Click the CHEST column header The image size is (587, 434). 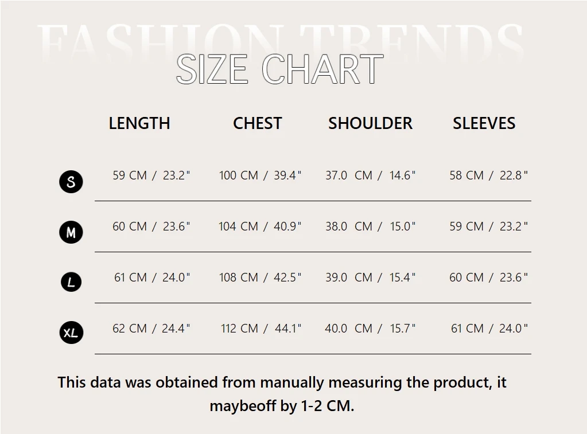[x=257, y=123]
